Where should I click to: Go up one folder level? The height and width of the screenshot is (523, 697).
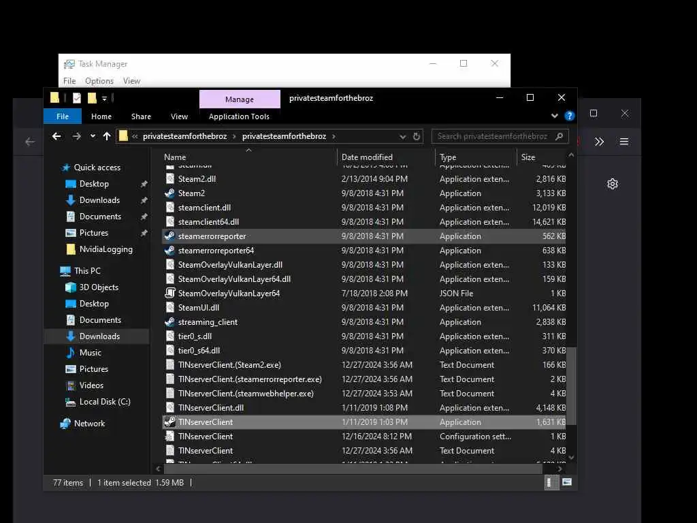click(x=107, y=136)
